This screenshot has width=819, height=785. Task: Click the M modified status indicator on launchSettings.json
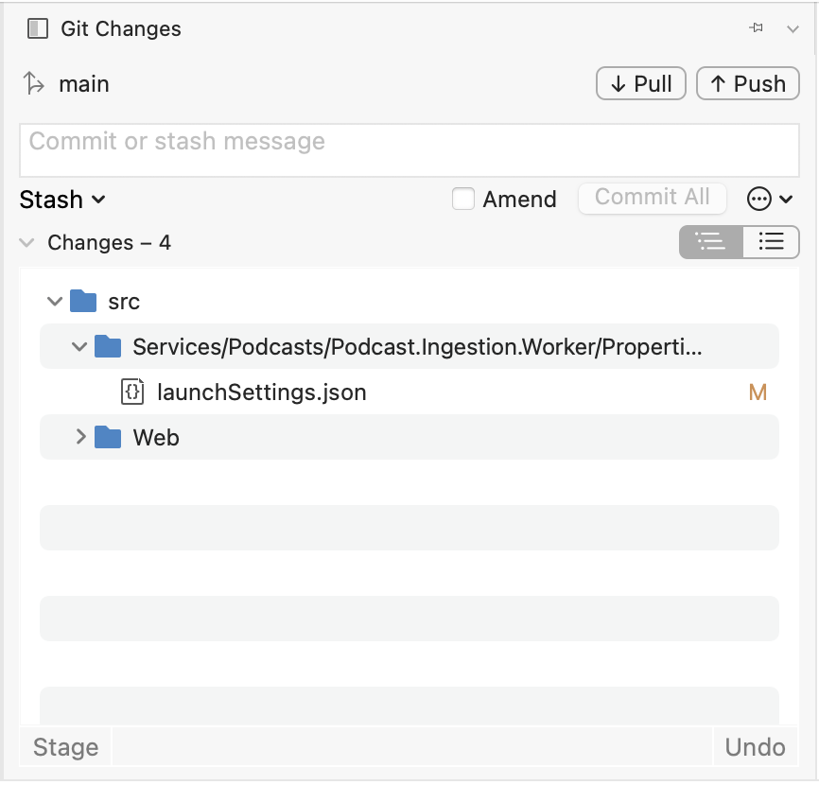[x=758, y=392]
